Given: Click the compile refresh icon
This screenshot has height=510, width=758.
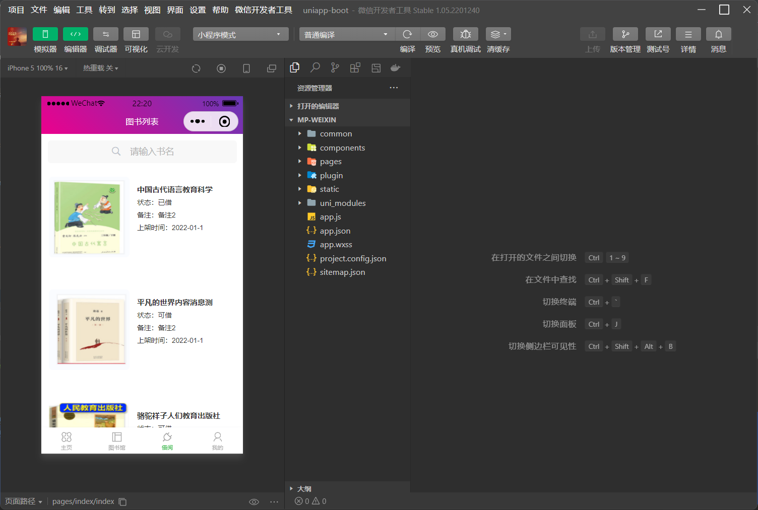Looking at the screenshot, I should point(408,34).
